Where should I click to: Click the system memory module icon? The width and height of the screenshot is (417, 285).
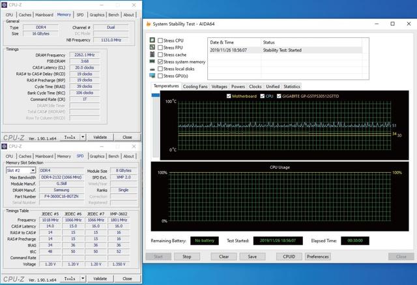point(152,61)
